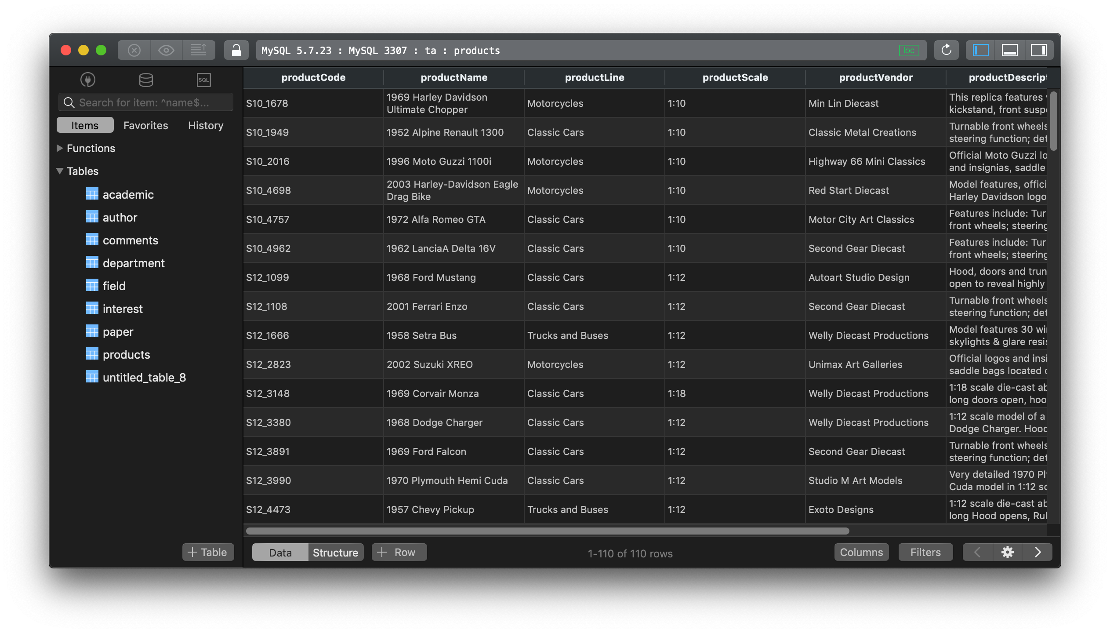Expand the Tables section in sidebar

coord(60,170)
